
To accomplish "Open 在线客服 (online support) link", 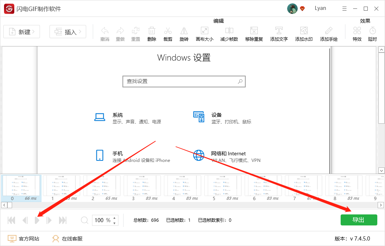I will pos(67,239).
